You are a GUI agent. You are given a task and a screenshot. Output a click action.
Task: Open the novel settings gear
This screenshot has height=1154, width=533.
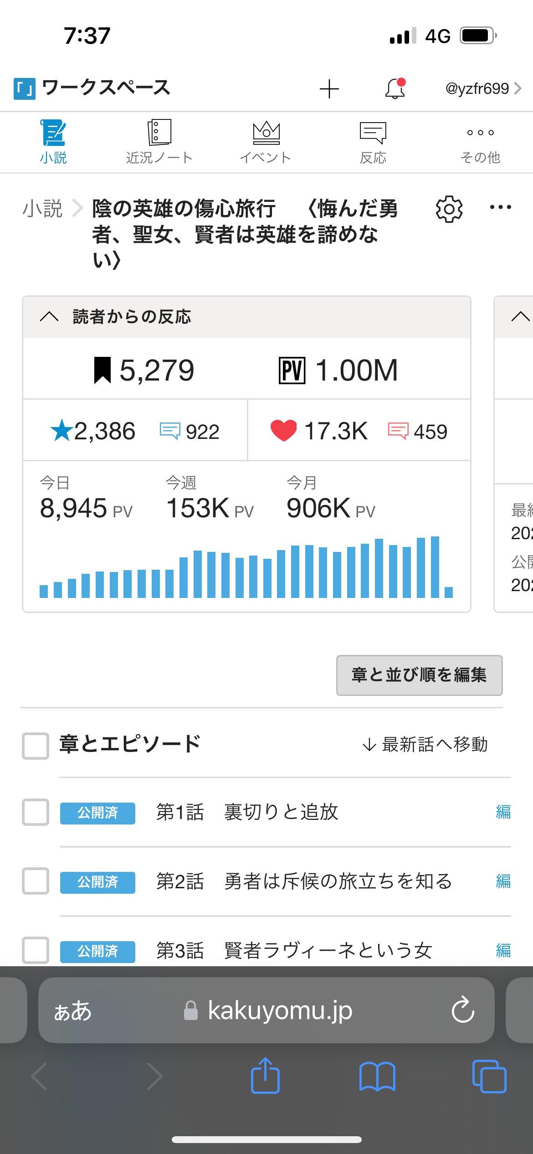[x=449, y=209]
